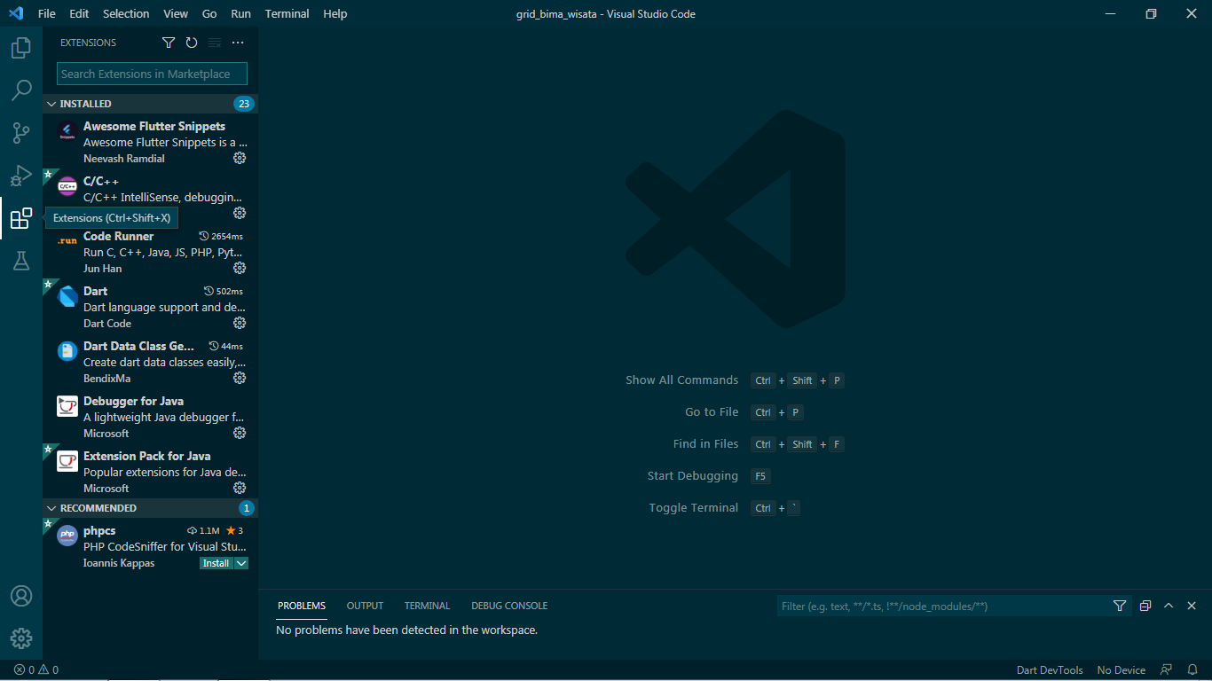This screenshot has height=681, width=1212.
Task: Click the feedback icon in status bar
Action: [1167, 670]
